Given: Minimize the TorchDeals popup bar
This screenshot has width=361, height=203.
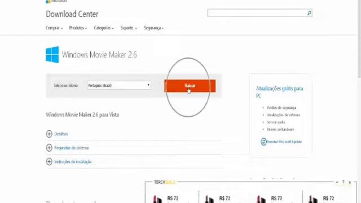Looking at the screenshot, I should [x=337, y=182].
